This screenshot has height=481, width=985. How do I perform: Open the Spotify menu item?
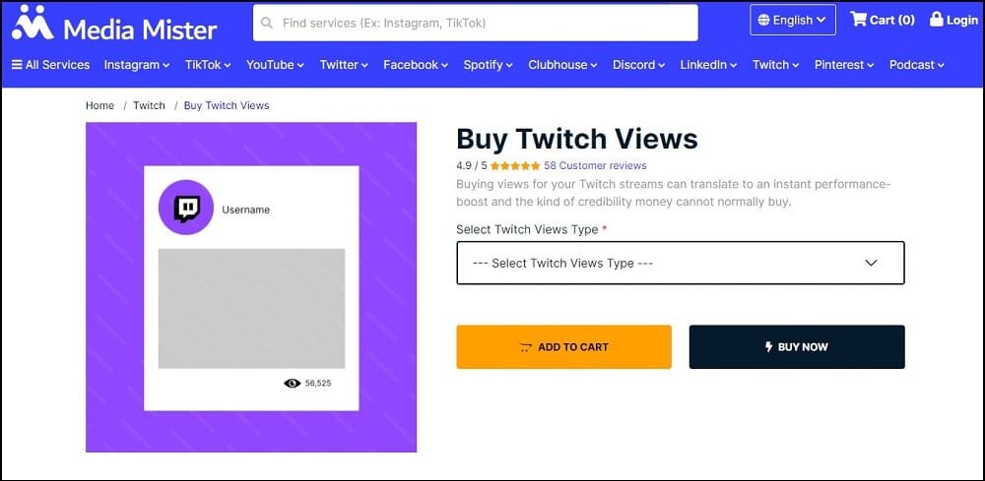click(x=488, y=65)
